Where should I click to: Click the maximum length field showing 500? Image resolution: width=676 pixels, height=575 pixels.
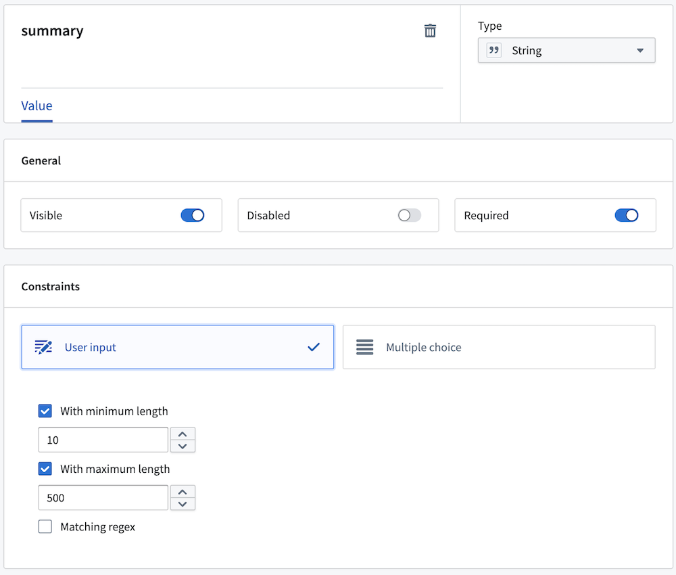tap(103, 498)
